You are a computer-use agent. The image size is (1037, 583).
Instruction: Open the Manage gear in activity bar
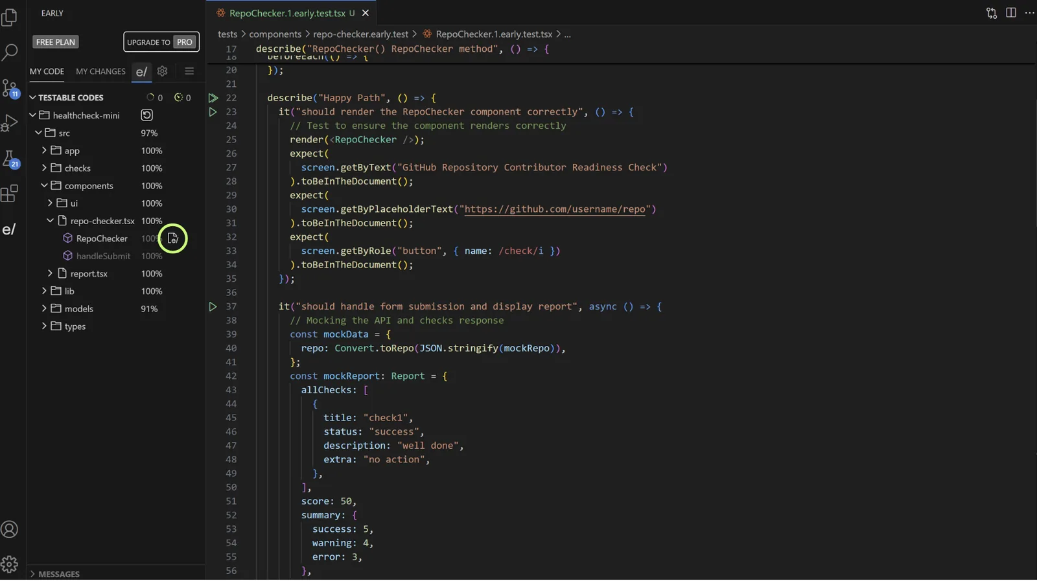pyautogui.click(x=10, y=564)
